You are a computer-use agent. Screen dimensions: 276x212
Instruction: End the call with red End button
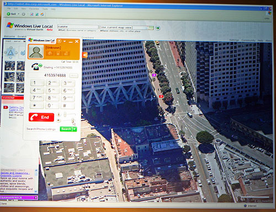41,117
